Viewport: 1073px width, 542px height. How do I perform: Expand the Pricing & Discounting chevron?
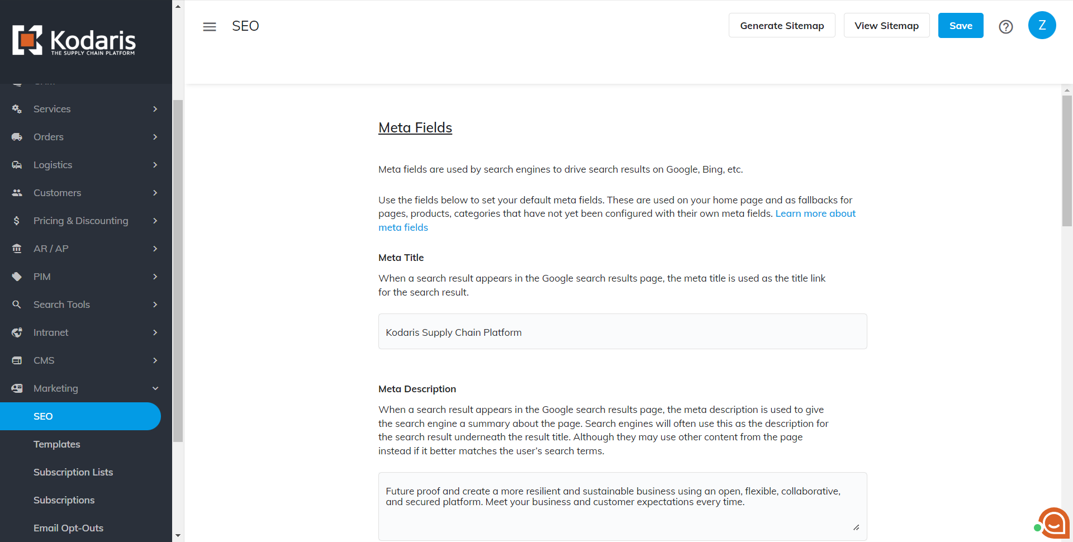[155, 221]
